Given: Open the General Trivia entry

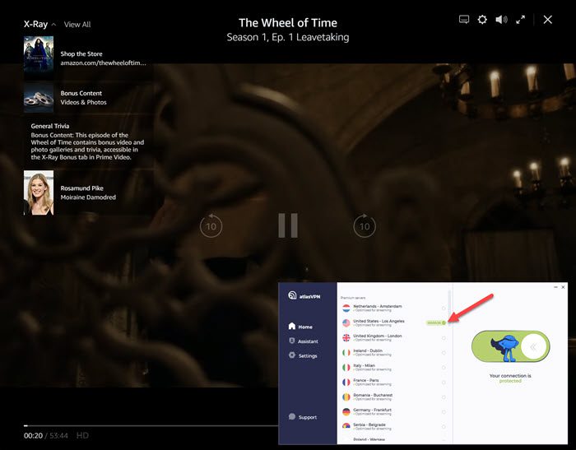Looking at the screenshot, I should pyautogui.click(x=87, y=141).
